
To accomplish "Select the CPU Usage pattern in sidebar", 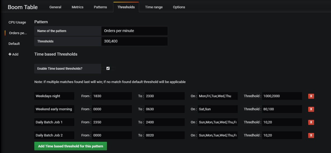I will click(x=17, y=22).
